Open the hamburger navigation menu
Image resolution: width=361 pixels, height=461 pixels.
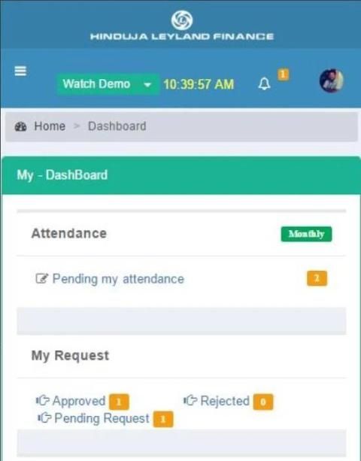(20, 71)
